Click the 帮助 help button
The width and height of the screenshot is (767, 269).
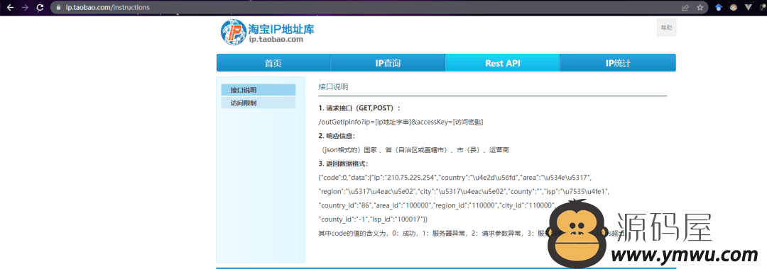pyautogui.click(x=666, y=28)
